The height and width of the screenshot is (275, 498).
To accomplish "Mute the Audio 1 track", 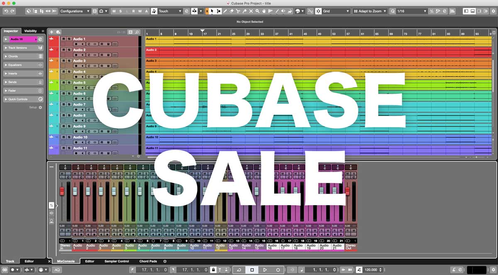I will point(63,39).
